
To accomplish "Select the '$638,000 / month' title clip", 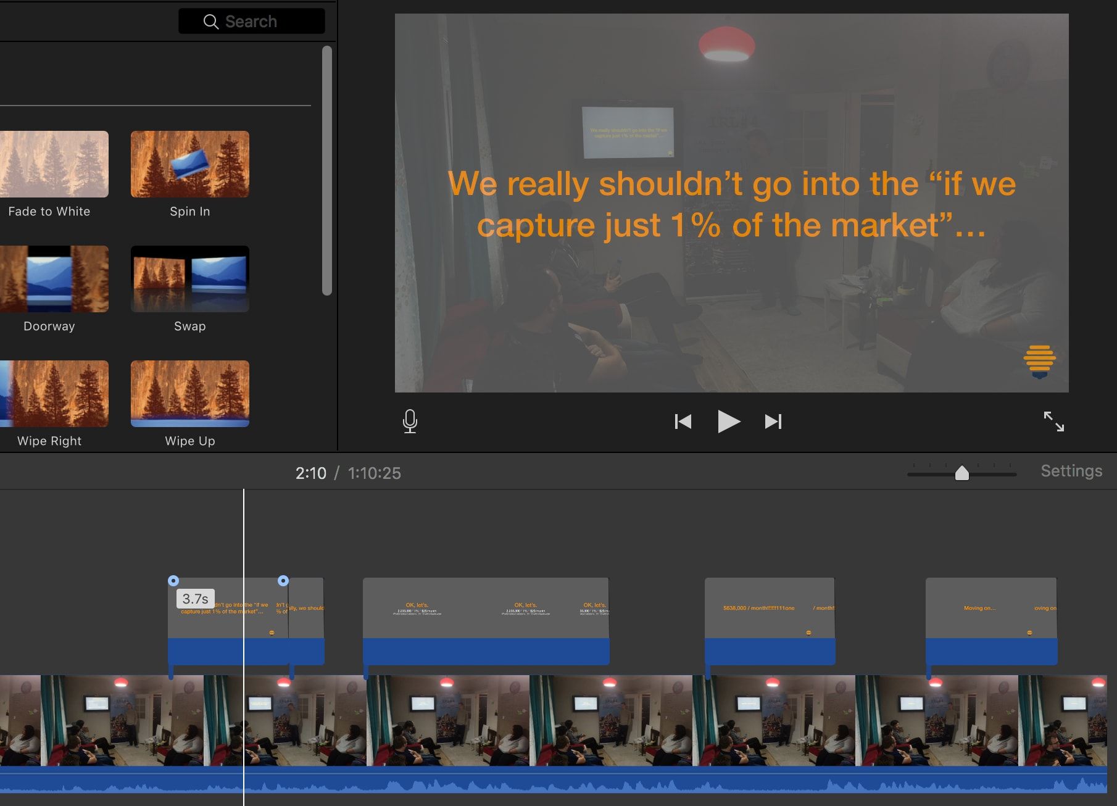I will pos(770,621).
